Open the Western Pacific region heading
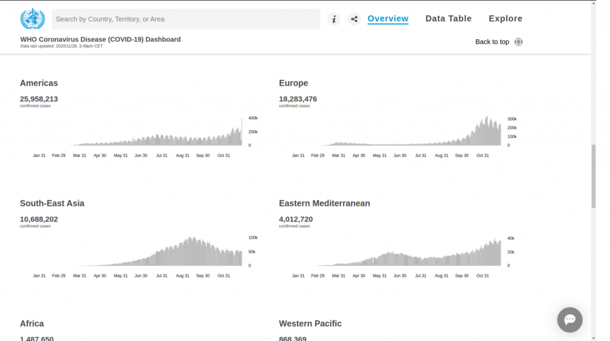Screen dimensions: 610x341 pyautogui.click(x=310, y=324)
